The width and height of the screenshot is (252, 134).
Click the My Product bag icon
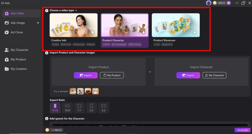click(x=7, y=59)
